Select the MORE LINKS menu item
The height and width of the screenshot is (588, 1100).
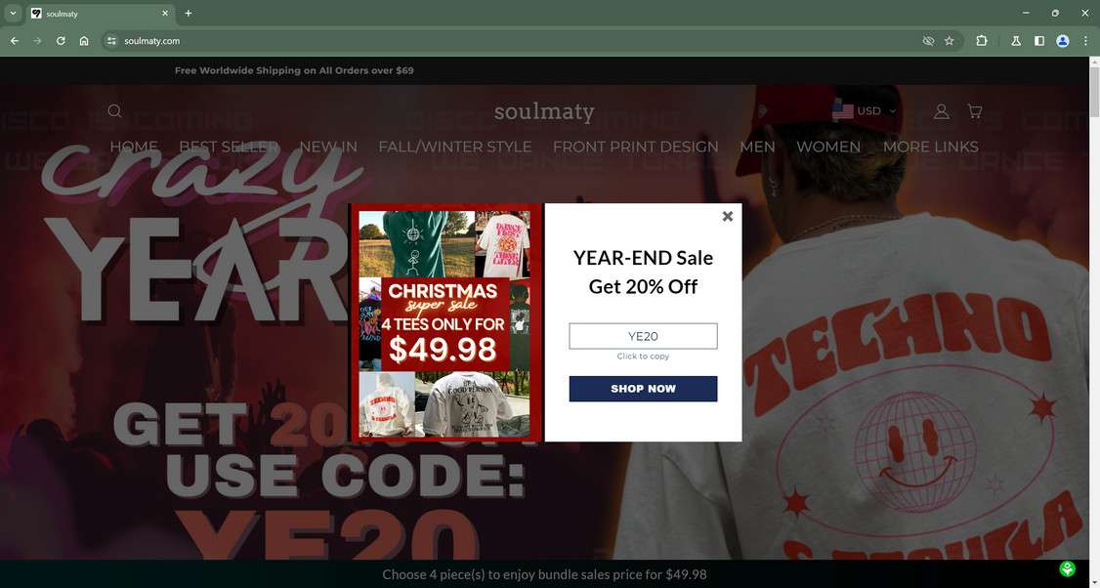pyautogui.click(x=930, y=147)
